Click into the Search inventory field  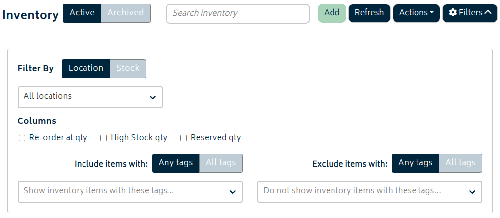point(238,14)
